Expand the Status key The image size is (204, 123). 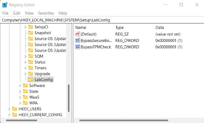pos(25,62)
